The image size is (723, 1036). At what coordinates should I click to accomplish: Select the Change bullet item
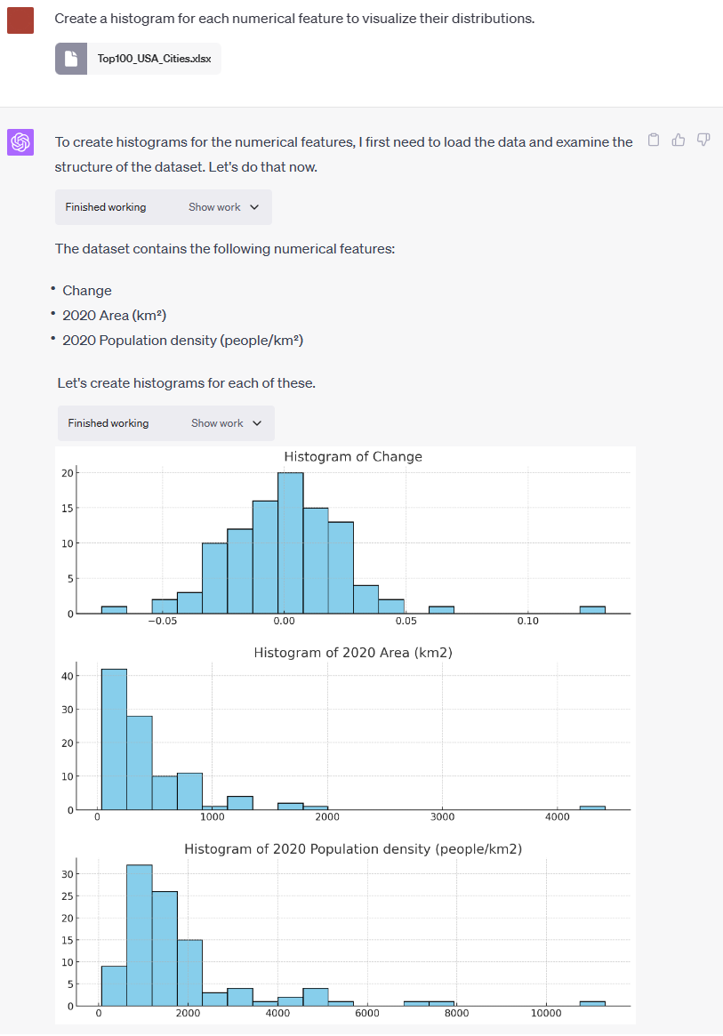86,290
